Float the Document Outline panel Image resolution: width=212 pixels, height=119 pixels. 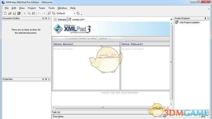click(43, 18)
